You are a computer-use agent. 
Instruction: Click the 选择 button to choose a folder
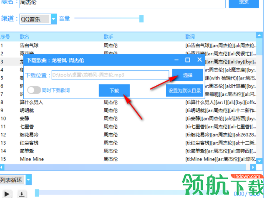coord(188,75)
